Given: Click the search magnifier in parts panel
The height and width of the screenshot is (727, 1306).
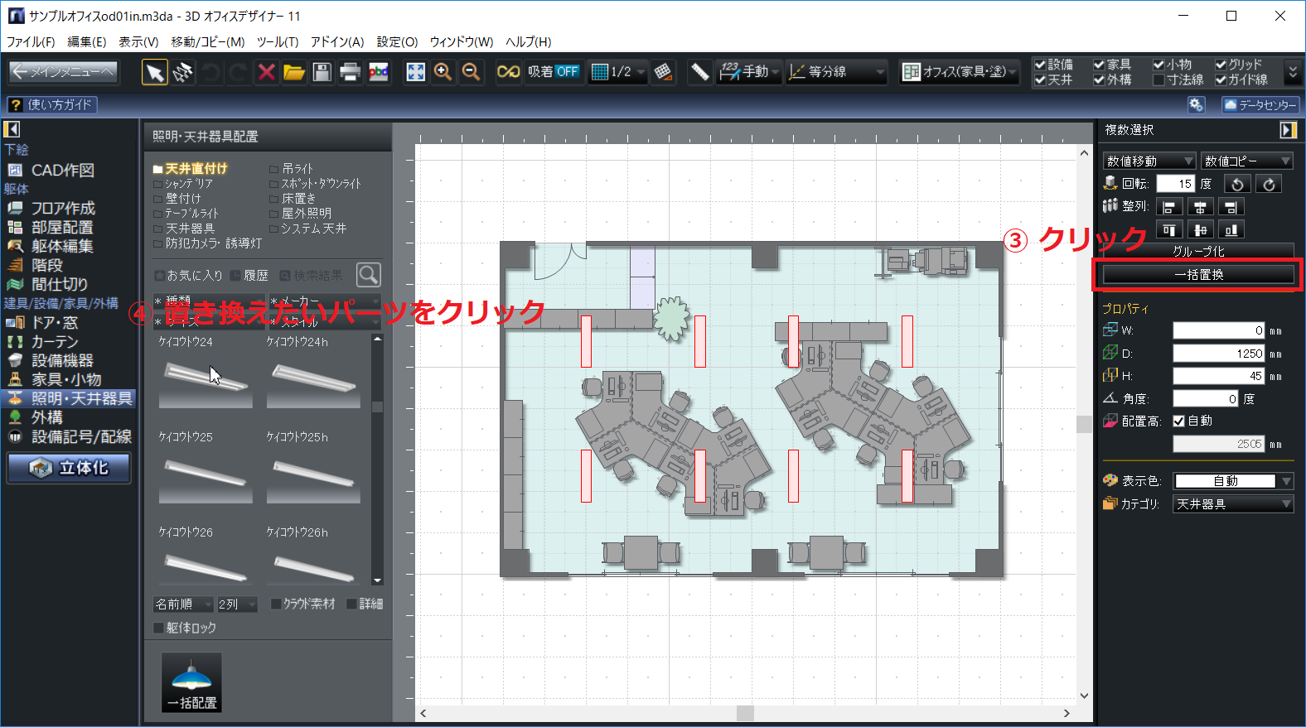Looking at the screenshot, I should [368, 274].
